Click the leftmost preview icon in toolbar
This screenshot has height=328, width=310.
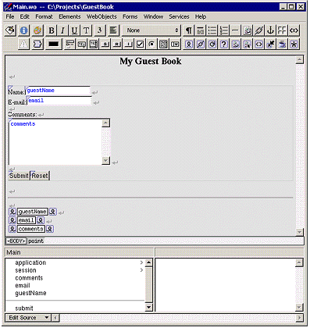[x=10, y=30]
